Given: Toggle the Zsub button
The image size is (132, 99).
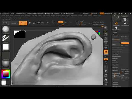Looking at the screenshot, I should pyautogui.click(x=65, y=22).
